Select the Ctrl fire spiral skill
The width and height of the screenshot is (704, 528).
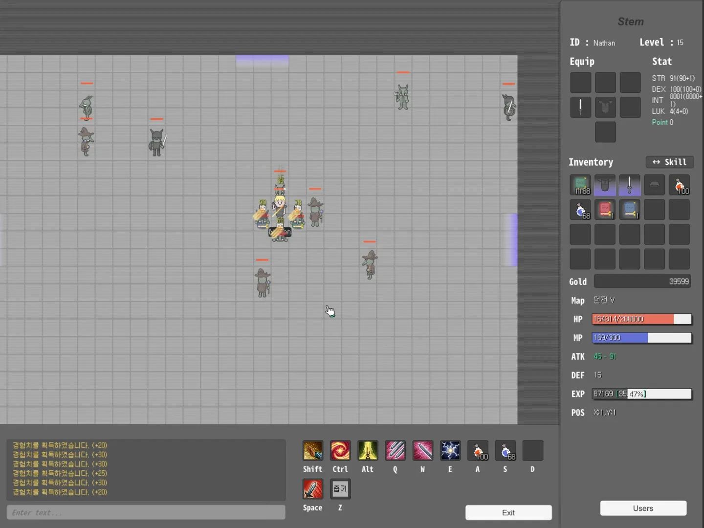[340, 451]
